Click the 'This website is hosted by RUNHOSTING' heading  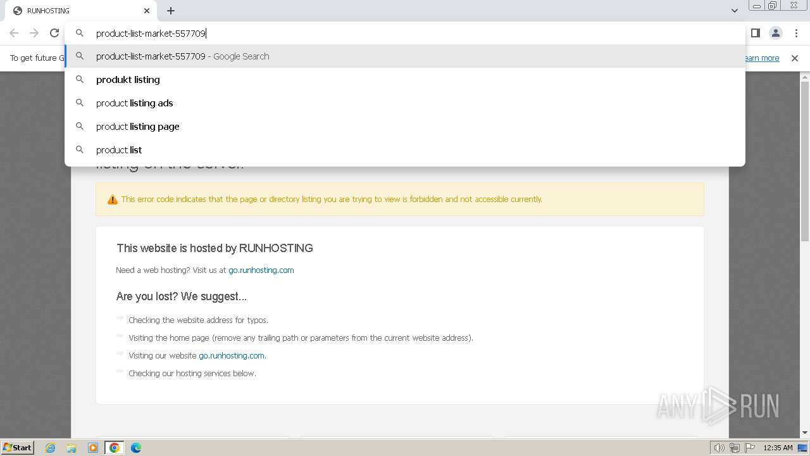[x=215, y=248]
